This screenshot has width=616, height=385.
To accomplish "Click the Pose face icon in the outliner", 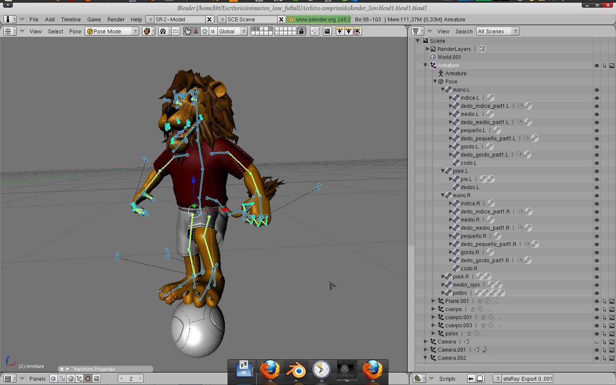I will 441,82.
